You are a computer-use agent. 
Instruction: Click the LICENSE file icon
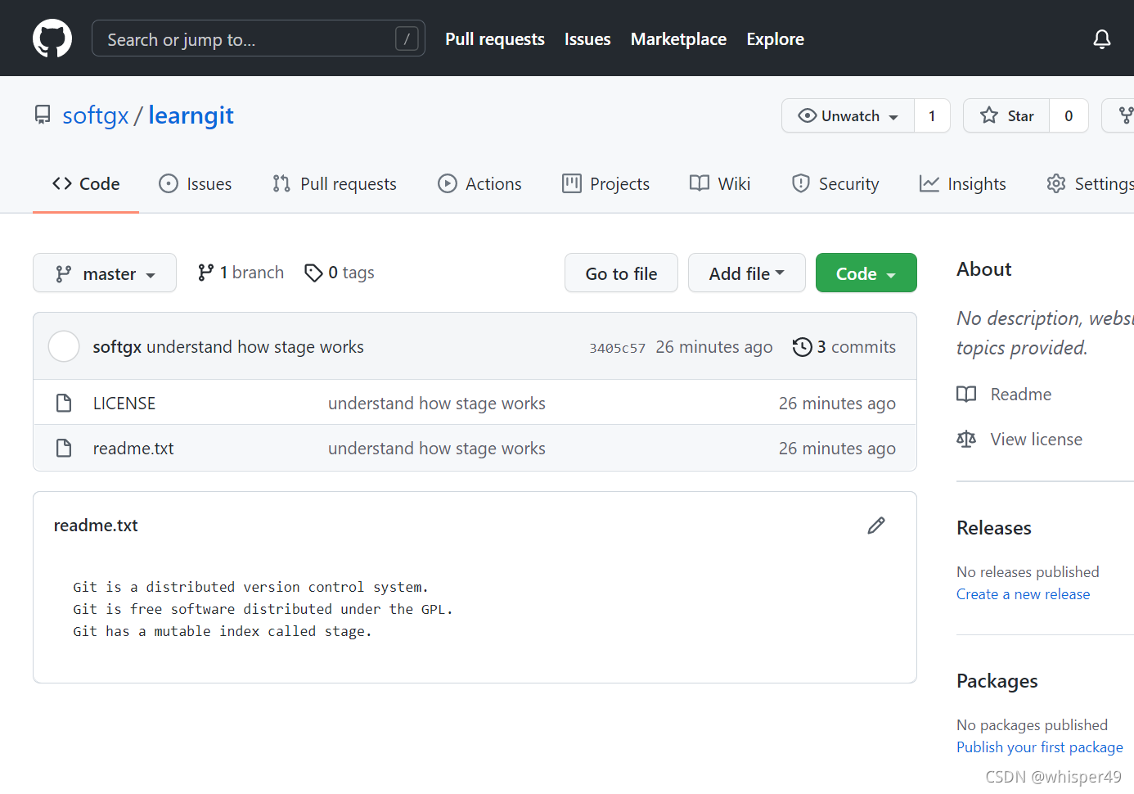coord(64,403)
